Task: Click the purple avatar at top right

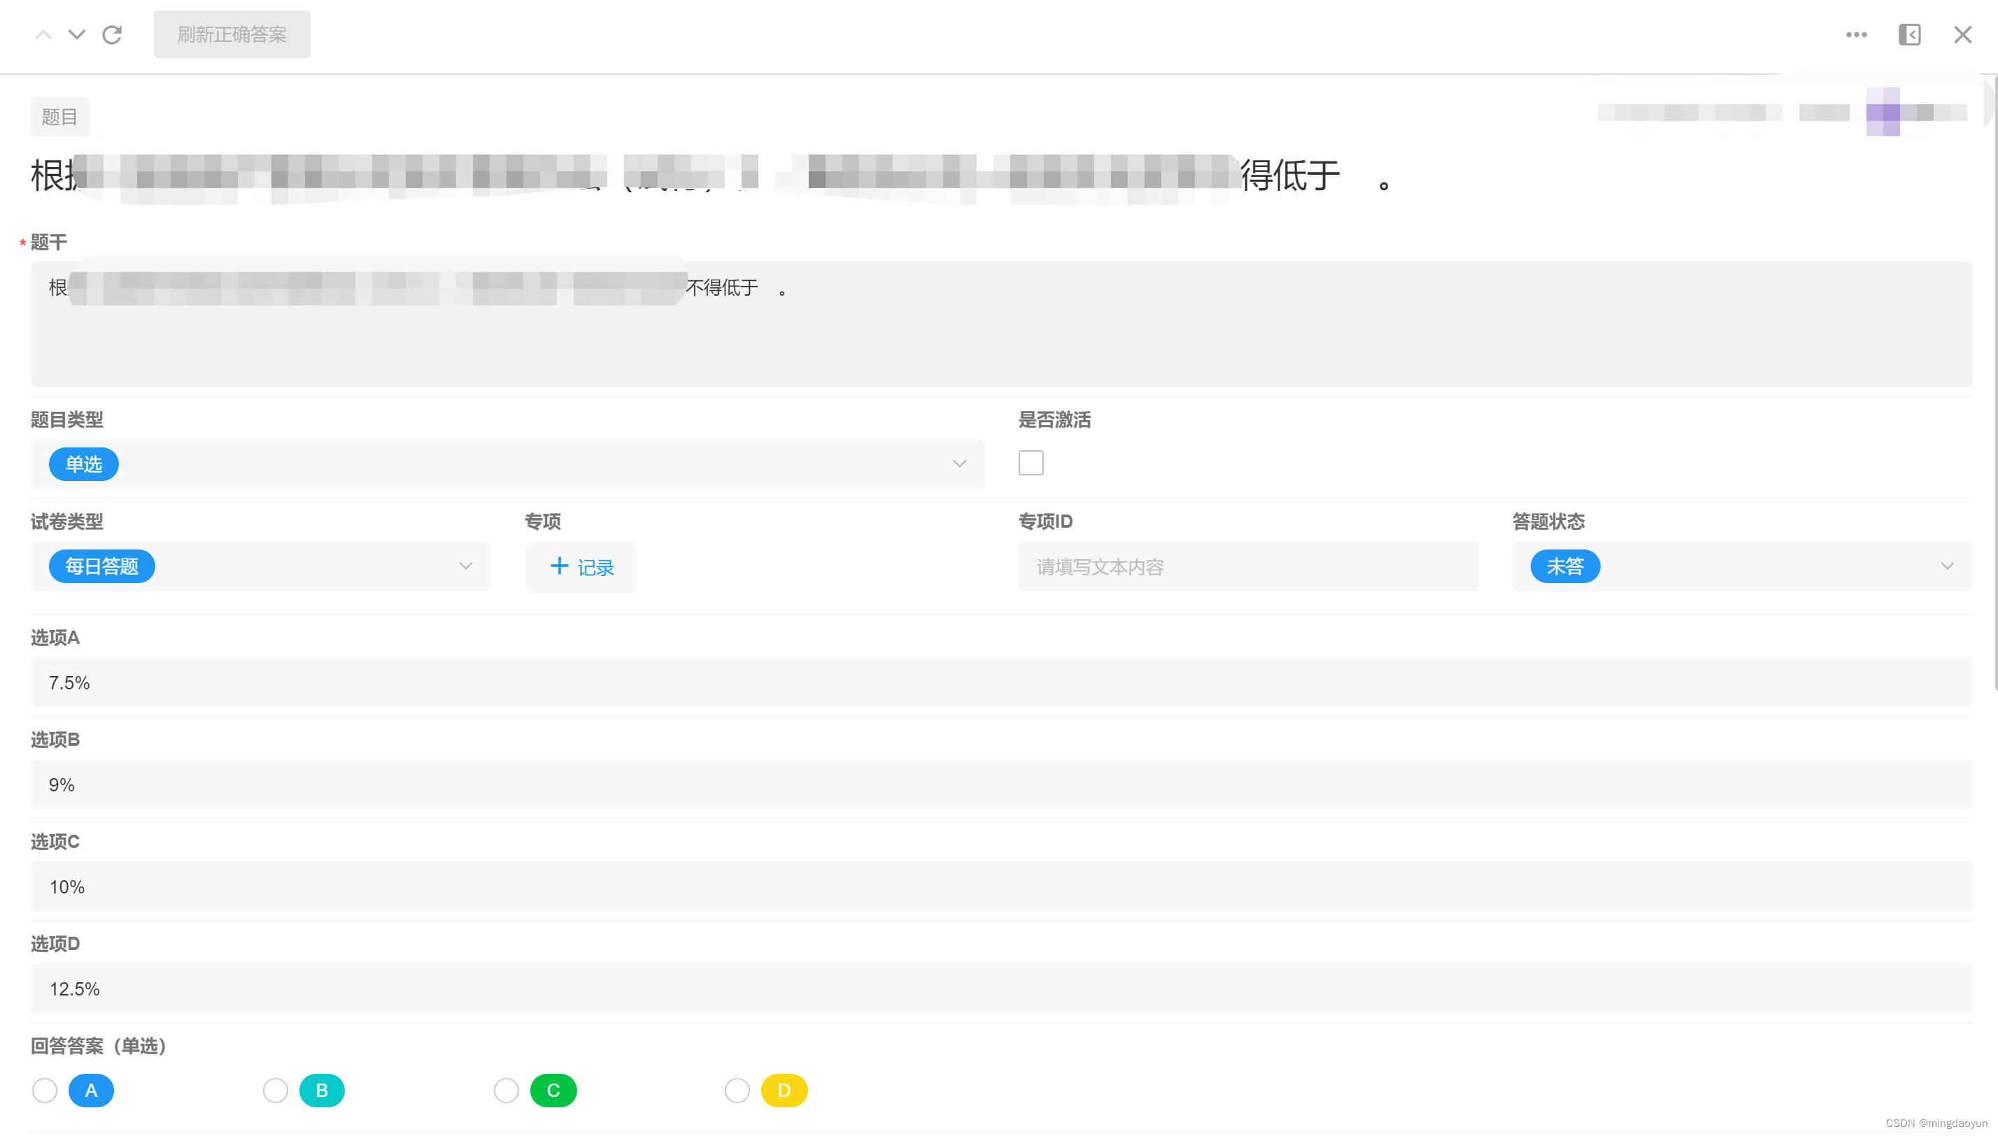Action: 1883,113
